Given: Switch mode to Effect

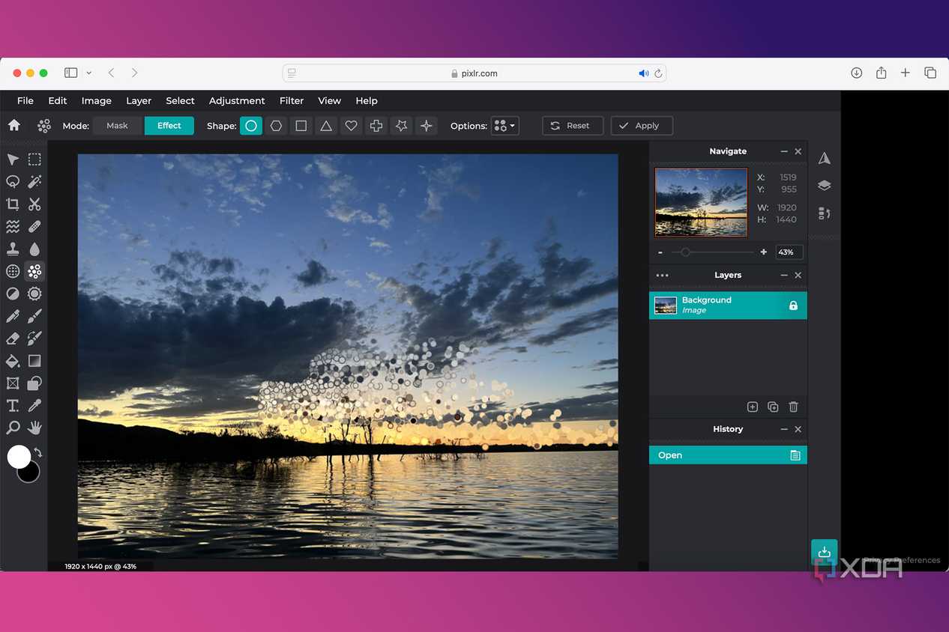Looking at the screenshot, I should pos(169,126).
